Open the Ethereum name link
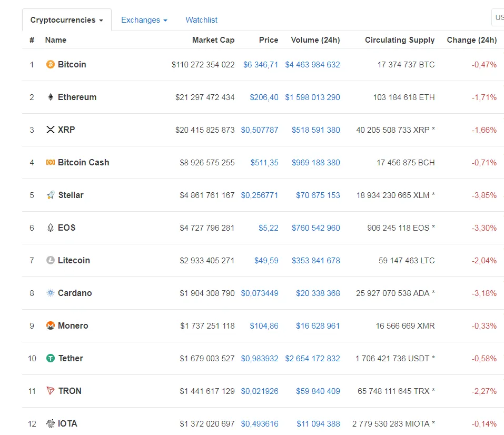Screen dimensions: 504x435 point(77,97)
